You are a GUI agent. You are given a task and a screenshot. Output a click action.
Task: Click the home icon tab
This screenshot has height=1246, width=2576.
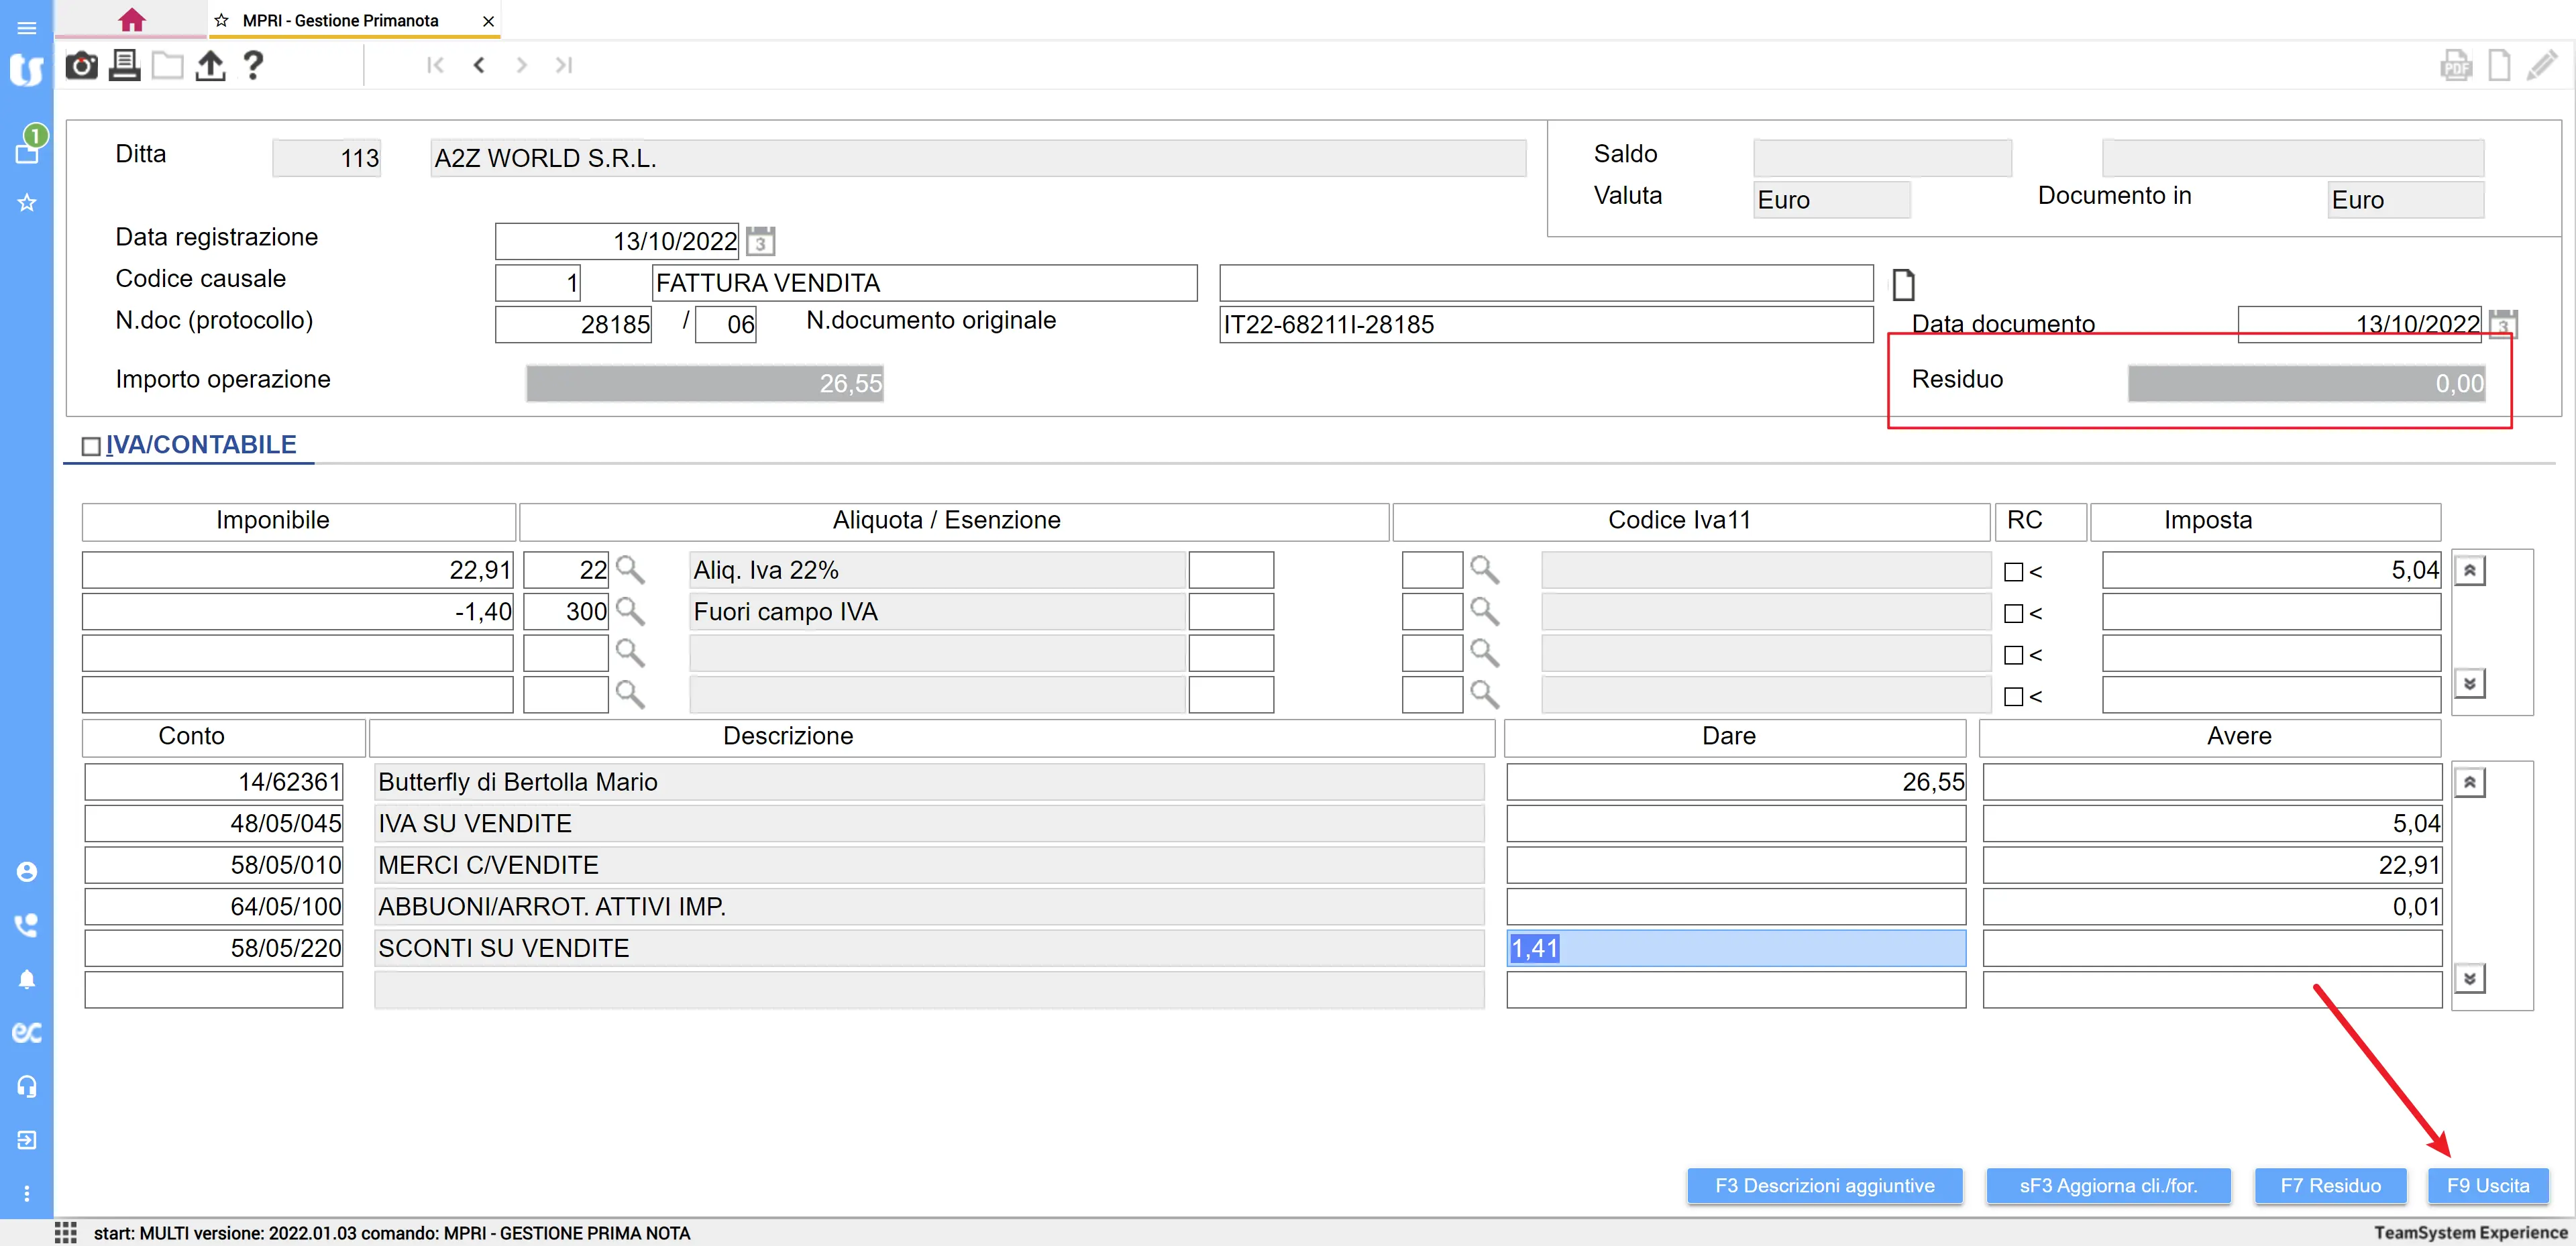pyautogui.click(x=131, y=20)
